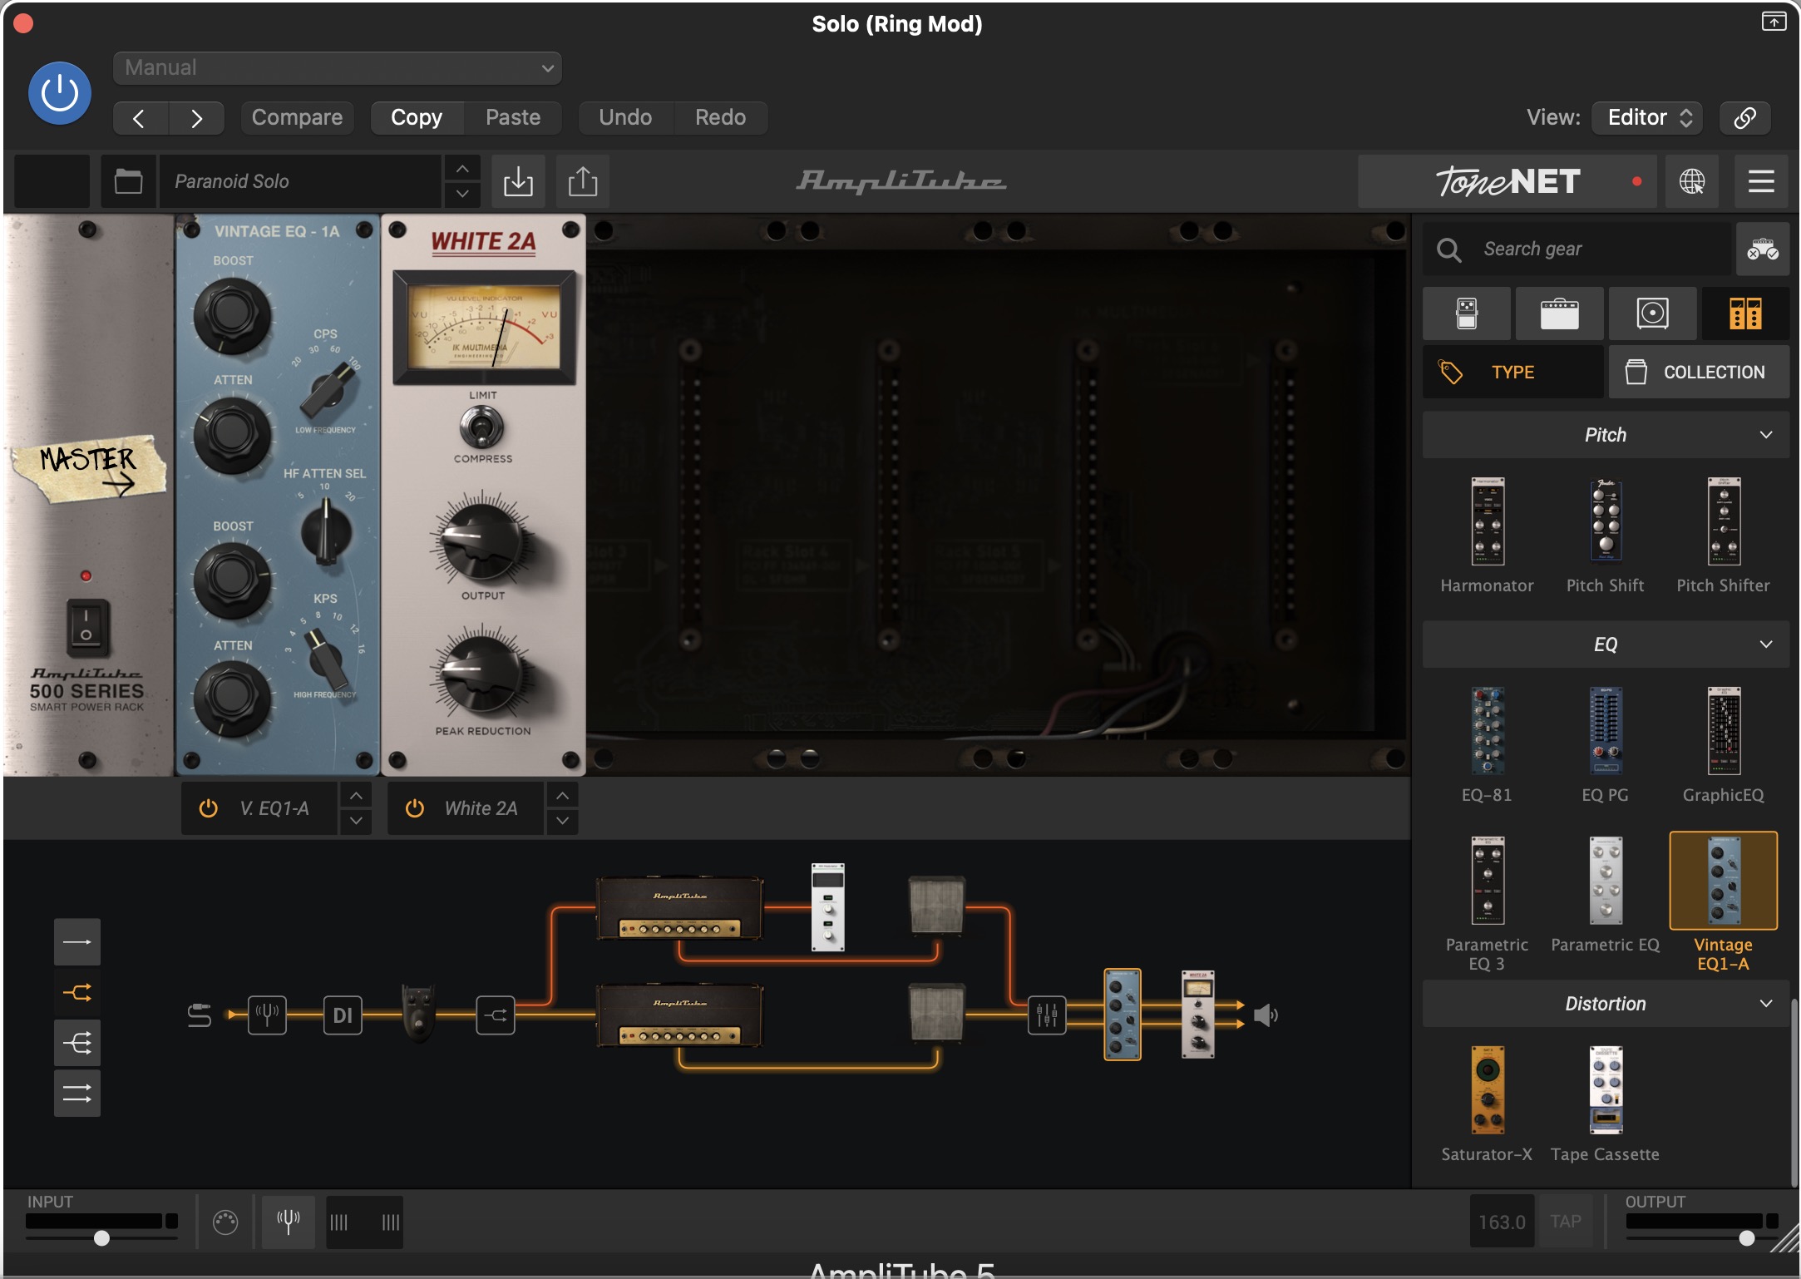The width and height of the screenshot is (1801, 1279).
Task: Click the tuner icon in signal chain
Action: (267, 1015)
